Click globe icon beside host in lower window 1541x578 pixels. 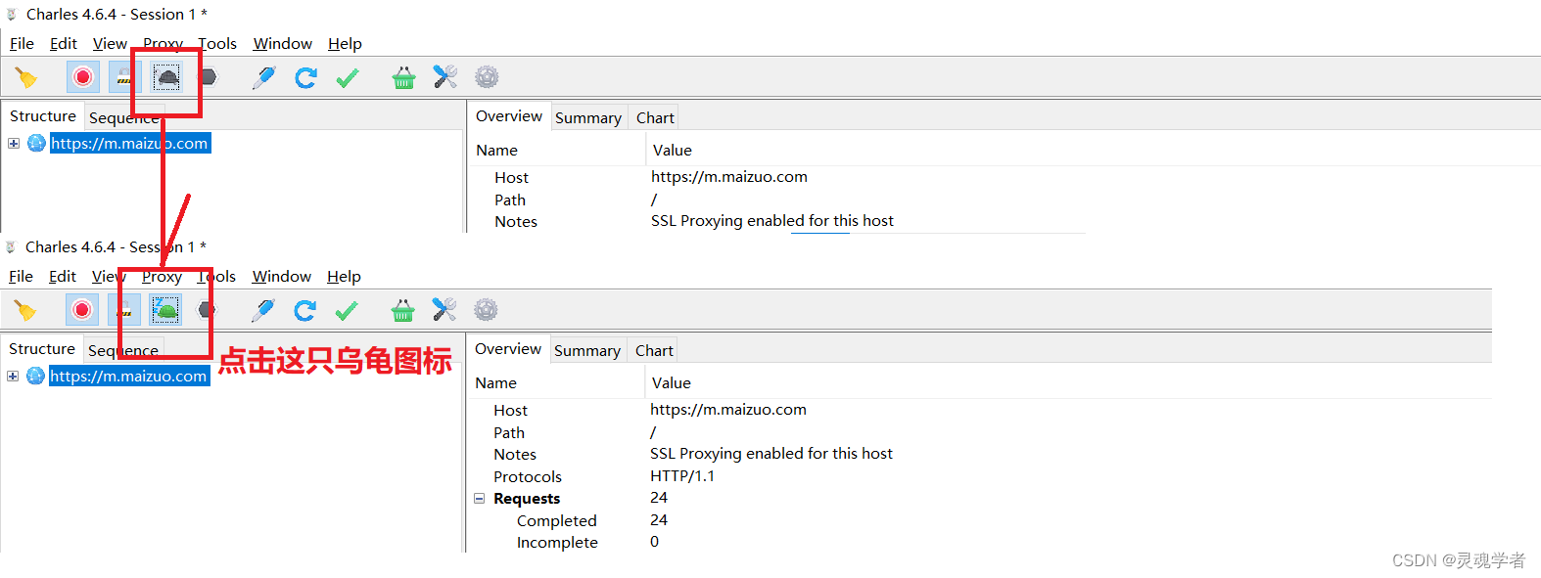coord(35,376)
